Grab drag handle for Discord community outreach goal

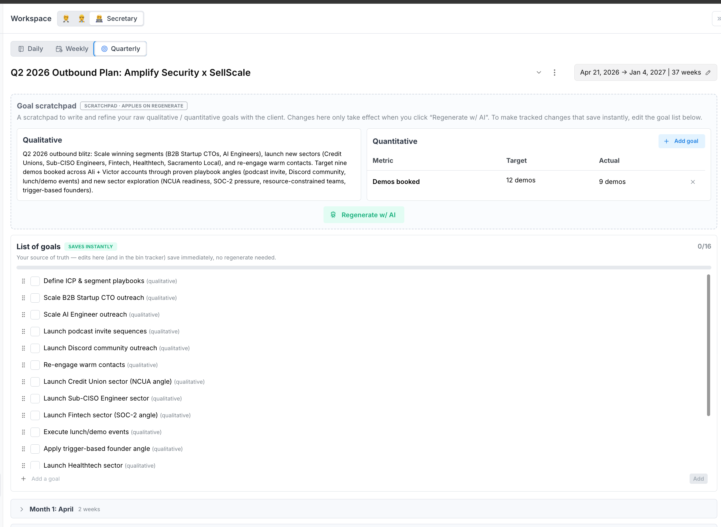click(x=23, y=348)
